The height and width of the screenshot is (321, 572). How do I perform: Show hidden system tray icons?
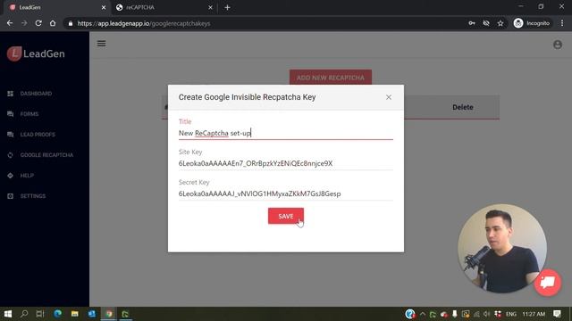(x=423, y=314)
